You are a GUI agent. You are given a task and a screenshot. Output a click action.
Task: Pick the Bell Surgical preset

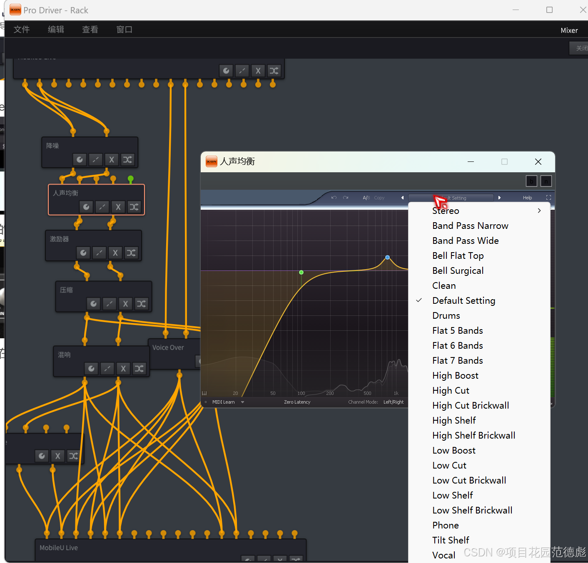point(479,270)
